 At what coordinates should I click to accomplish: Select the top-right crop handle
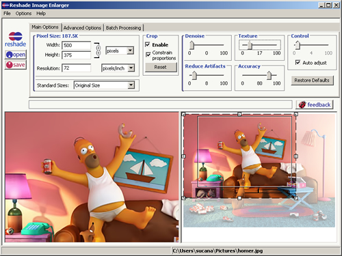click(x=295, y=114)
